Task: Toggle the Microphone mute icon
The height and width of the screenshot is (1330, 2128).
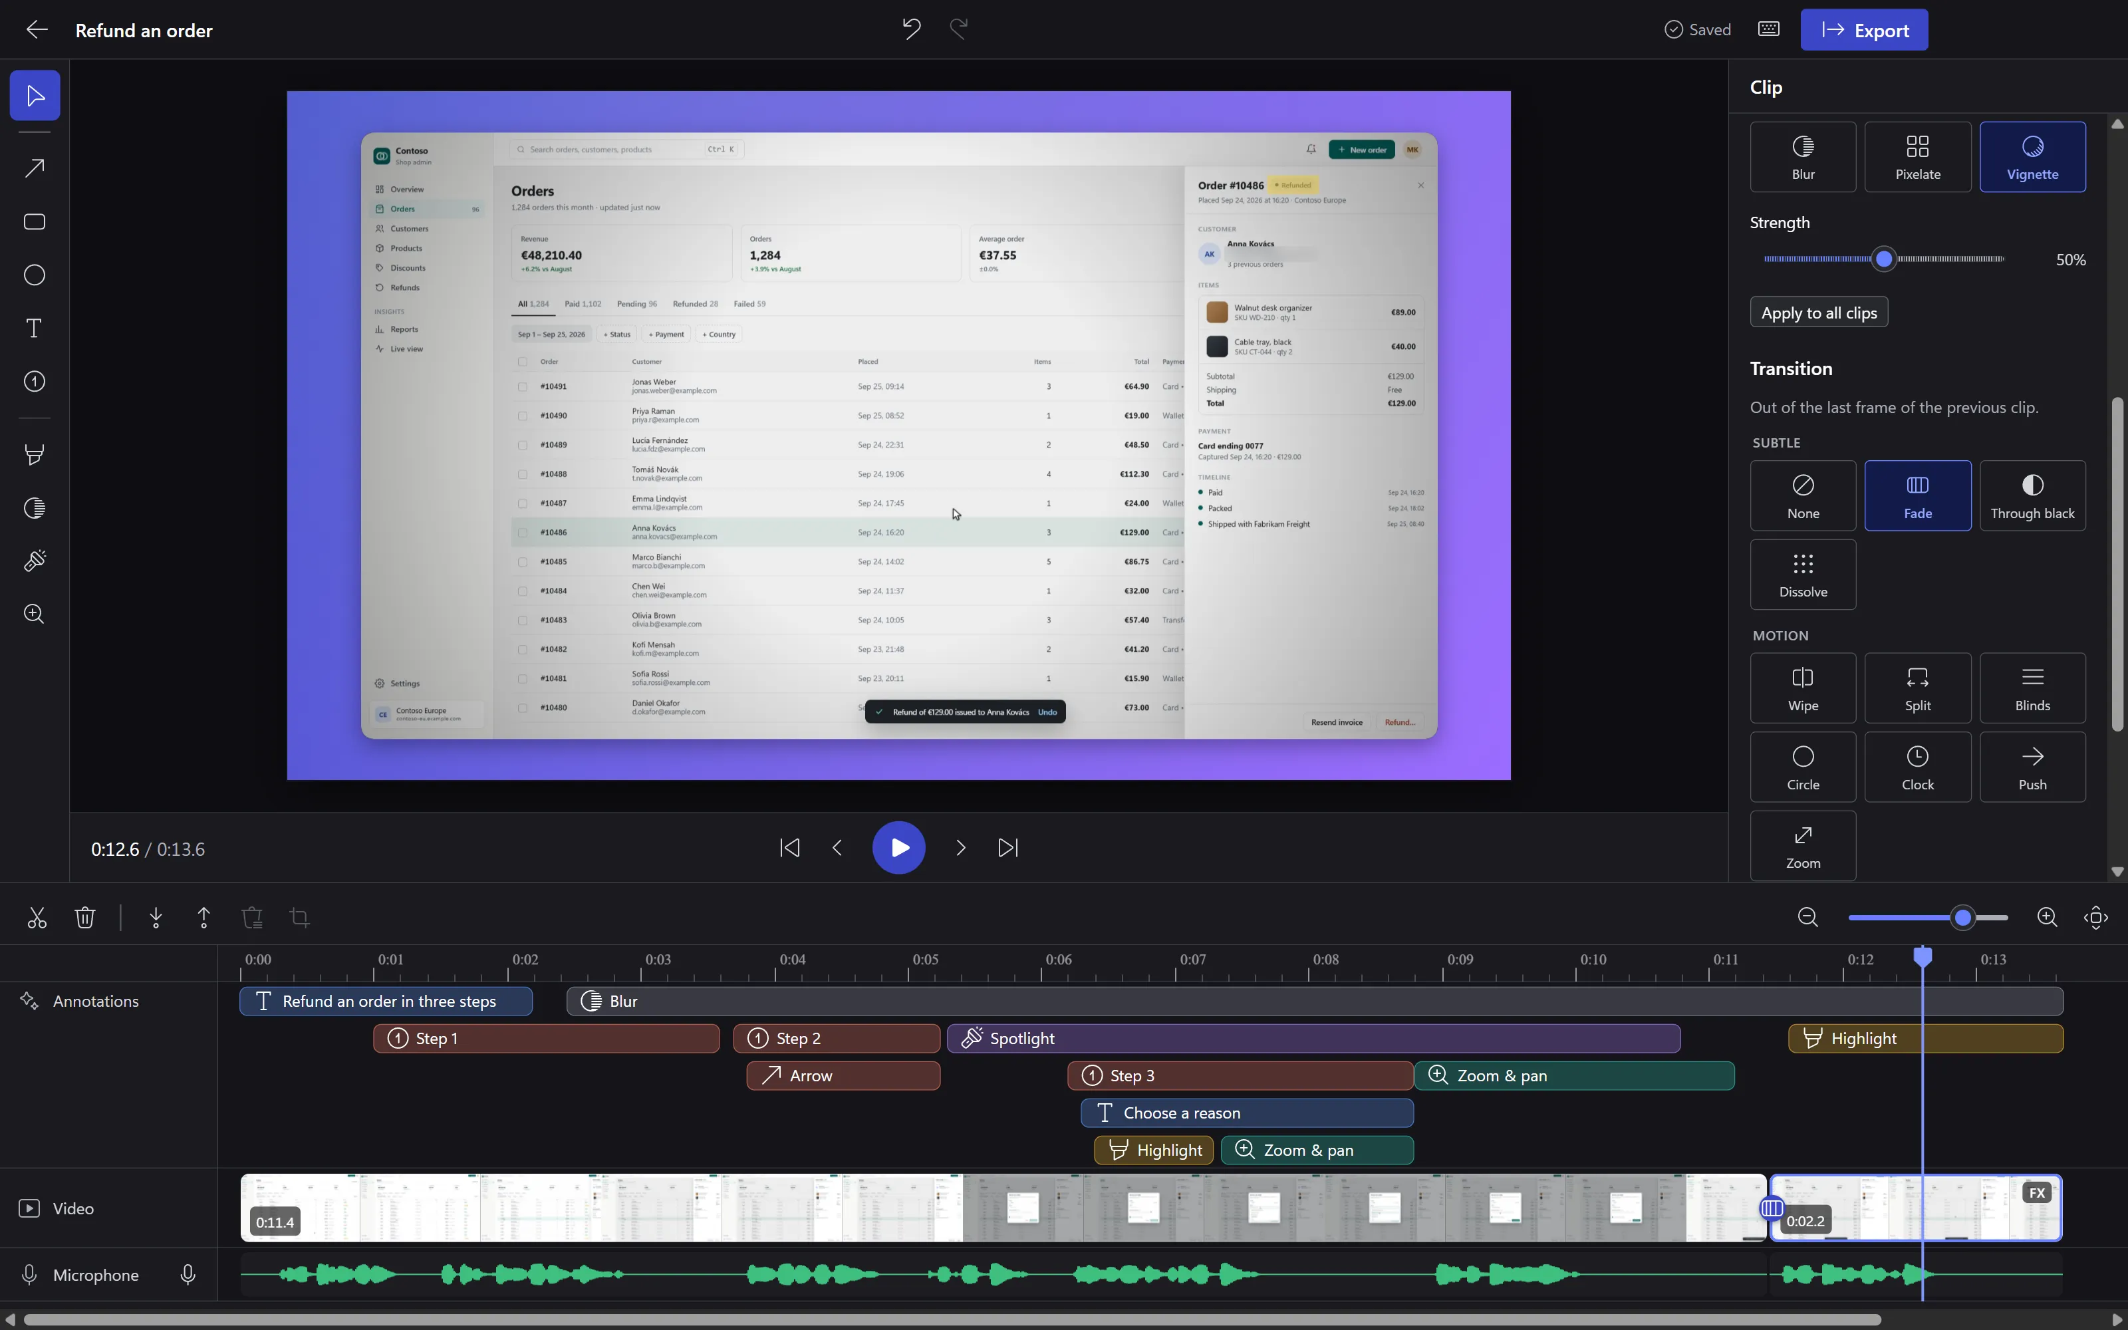Action: (x=188, y=1275)
